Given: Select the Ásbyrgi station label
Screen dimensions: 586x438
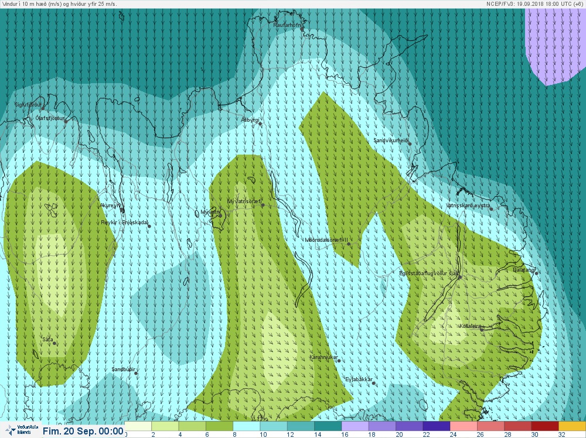Looking at the screenshot, I should coord(250,120).
